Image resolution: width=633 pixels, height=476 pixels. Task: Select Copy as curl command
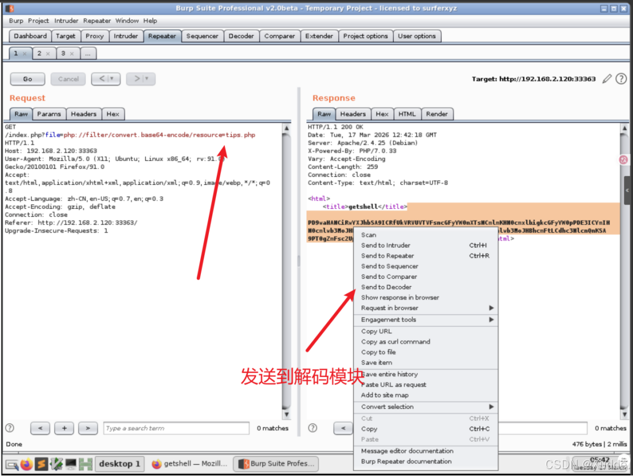coord(425,341)
